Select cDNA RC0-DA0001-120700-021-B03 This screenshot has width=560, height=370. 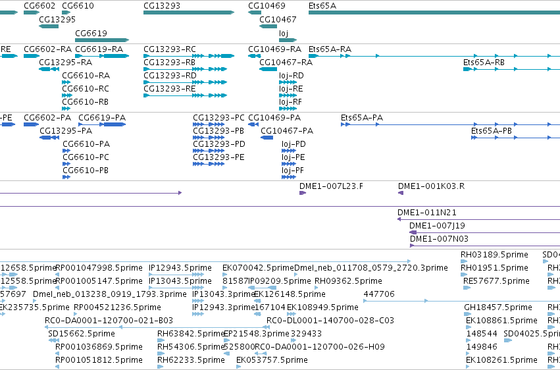pyautogui.click(x=157, y=327)
